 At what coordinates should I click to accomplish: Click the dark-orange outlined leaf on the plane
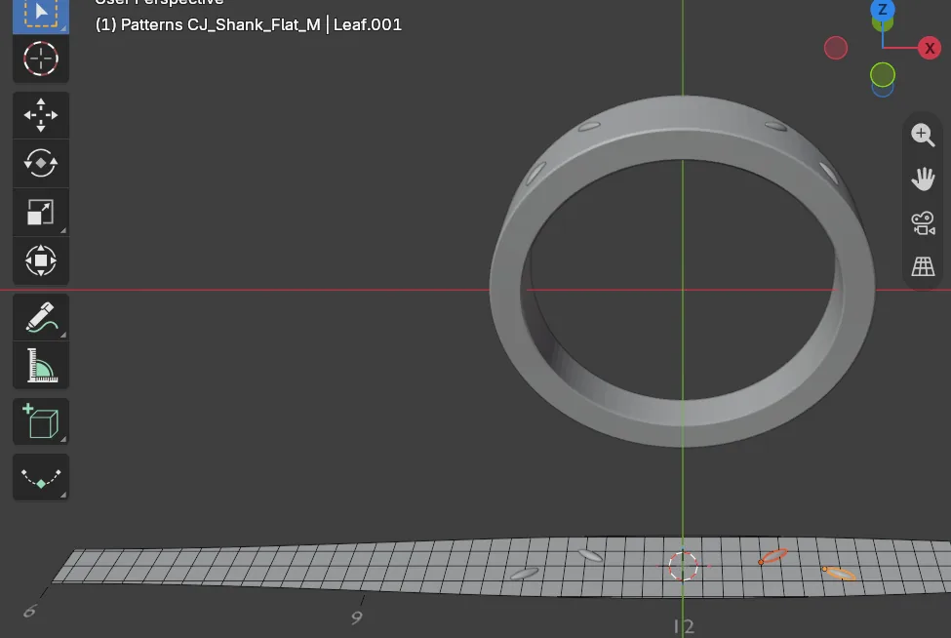tap(773, 556)
